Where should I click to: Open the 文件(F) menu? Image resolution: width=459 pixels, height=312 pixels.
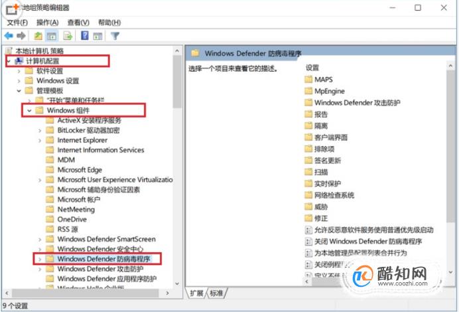point(17,23)
